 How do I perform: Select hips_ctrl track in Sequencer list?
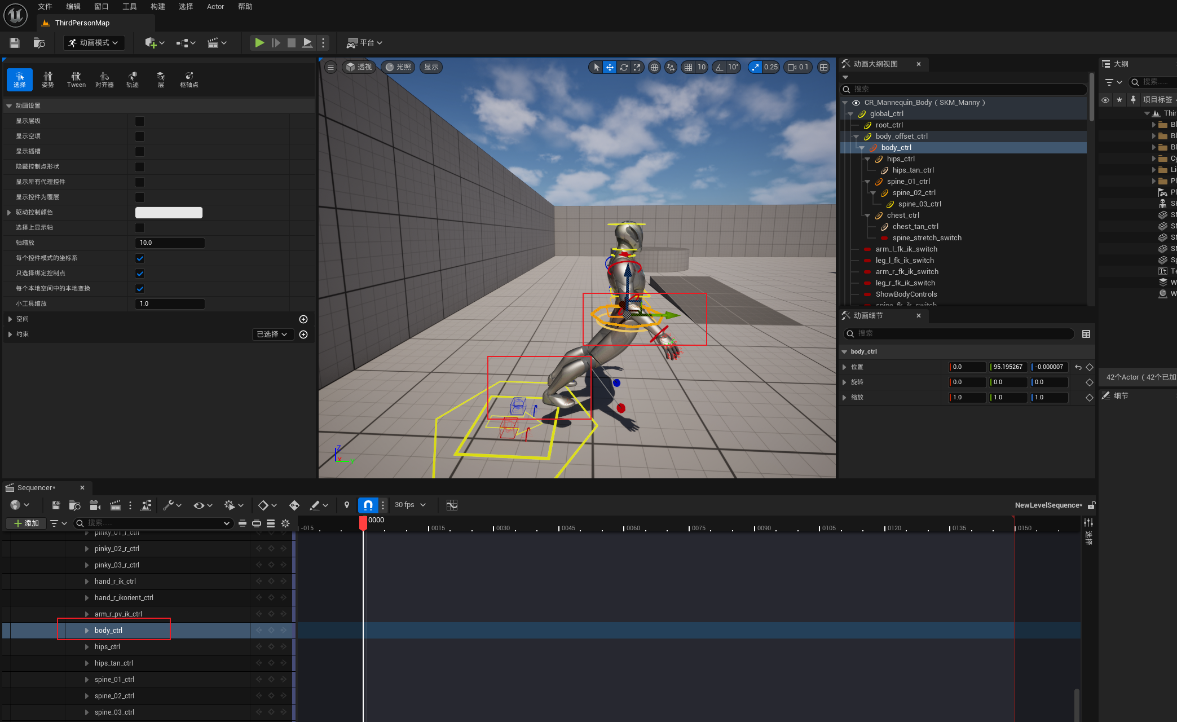pyautogui.click(x=107, y=646)
